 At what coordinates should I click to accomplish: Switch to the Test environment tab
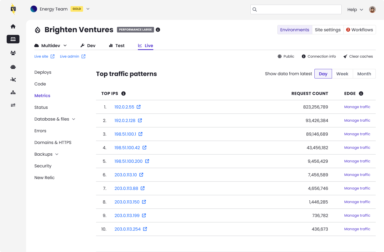pos(117,46)
